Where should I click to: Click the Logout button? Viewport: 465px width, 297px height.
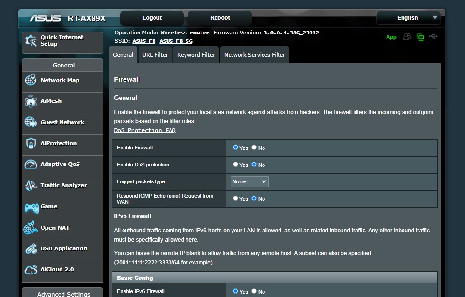(152, 18)
